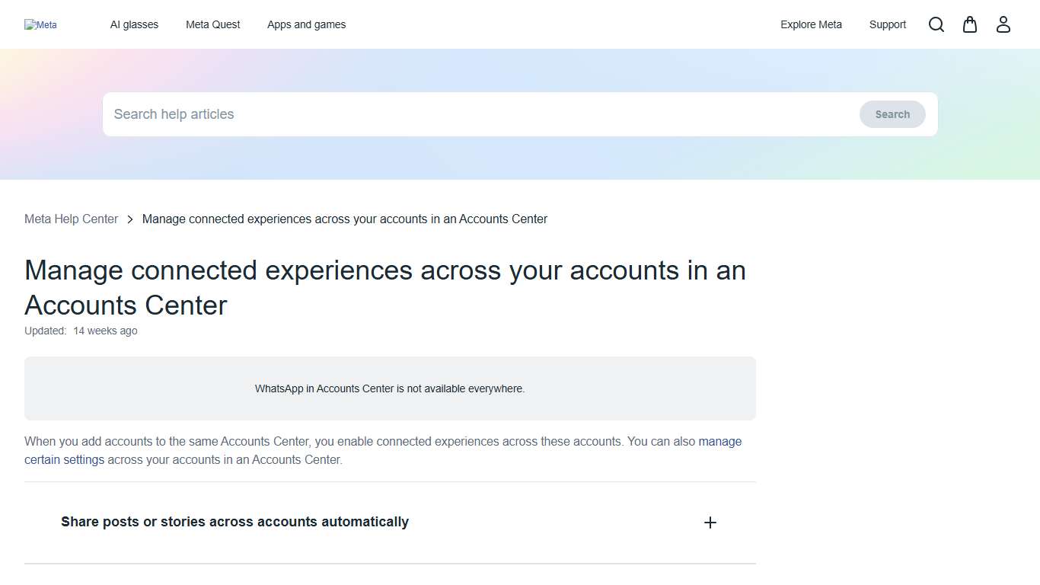
Task: Open Apps and games navigation item
Action: [x=306, y=24]
